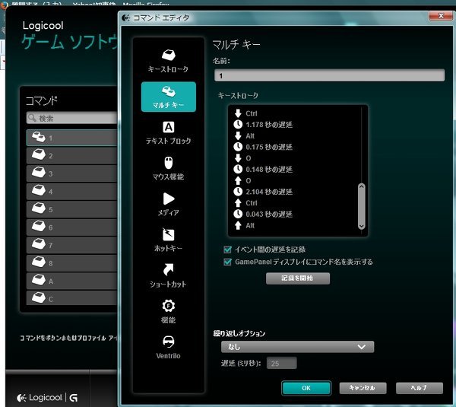Select command 3 in the コマンド list
This screenshot has height=407, width=456.
[72, 173]
